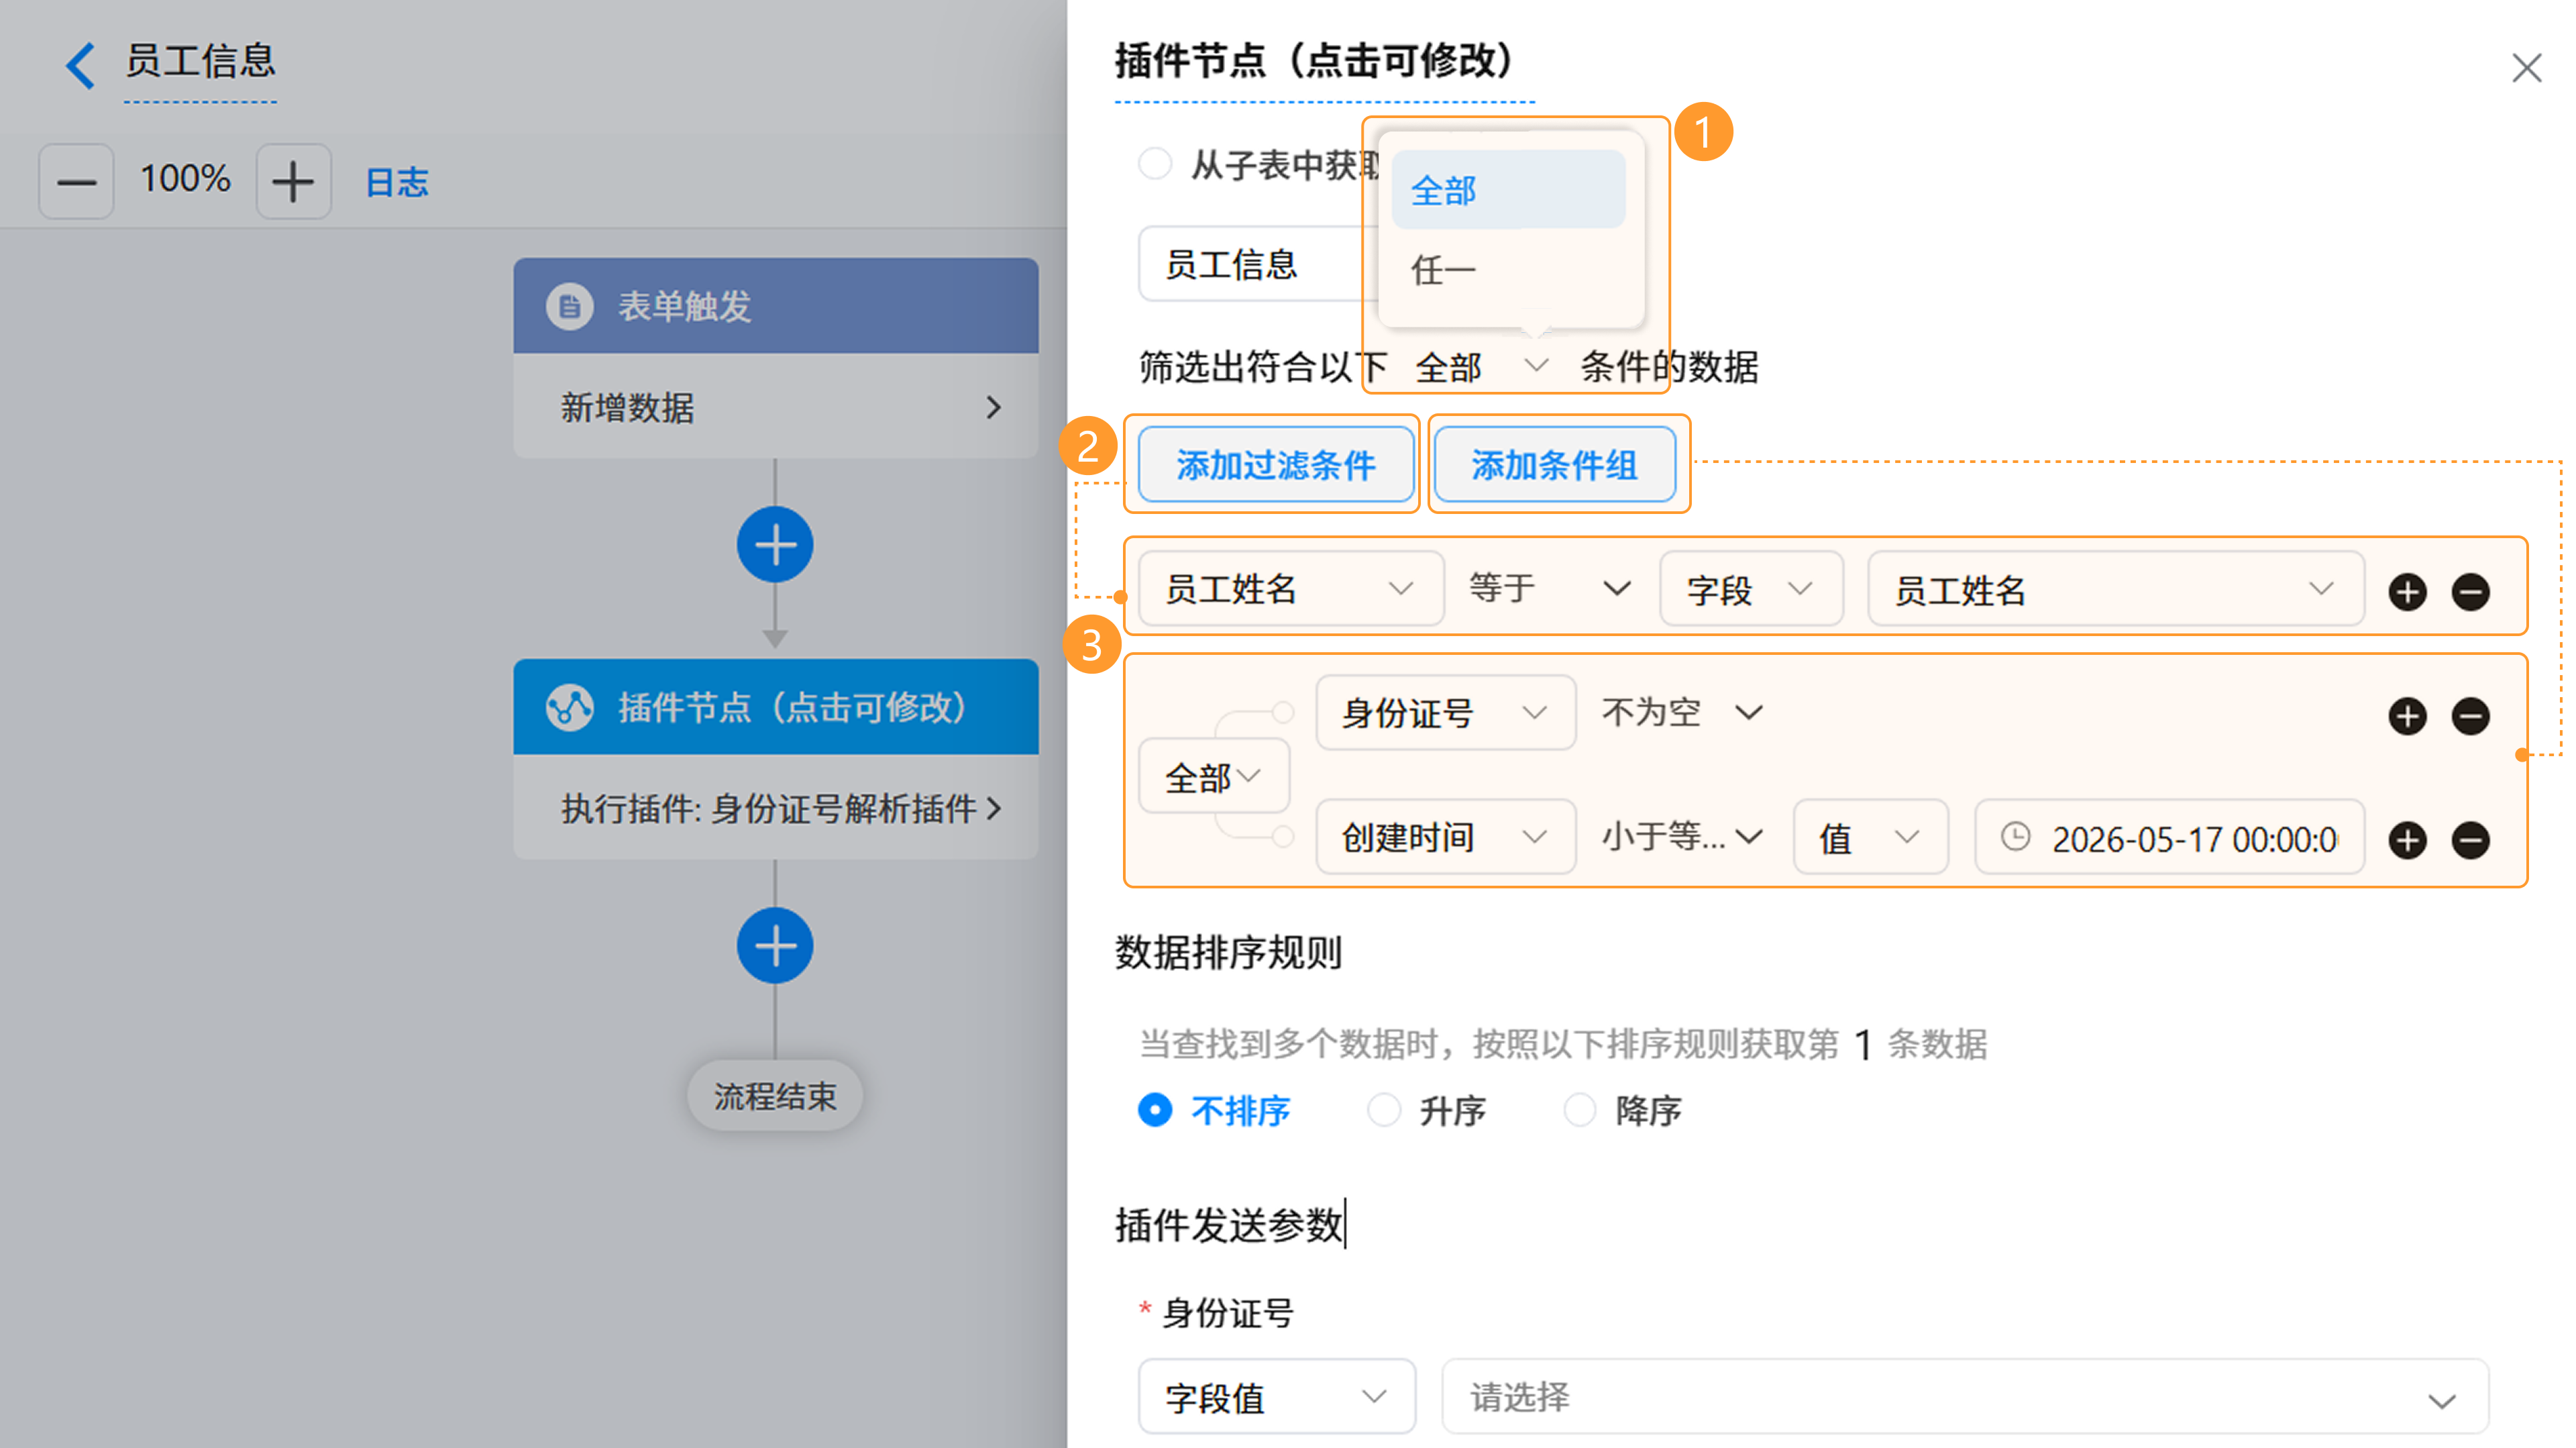This screenshot has width=2576, height=1448.
Task: Open the right 员工姓名 value dropdown
Action: pos(2115,589)
